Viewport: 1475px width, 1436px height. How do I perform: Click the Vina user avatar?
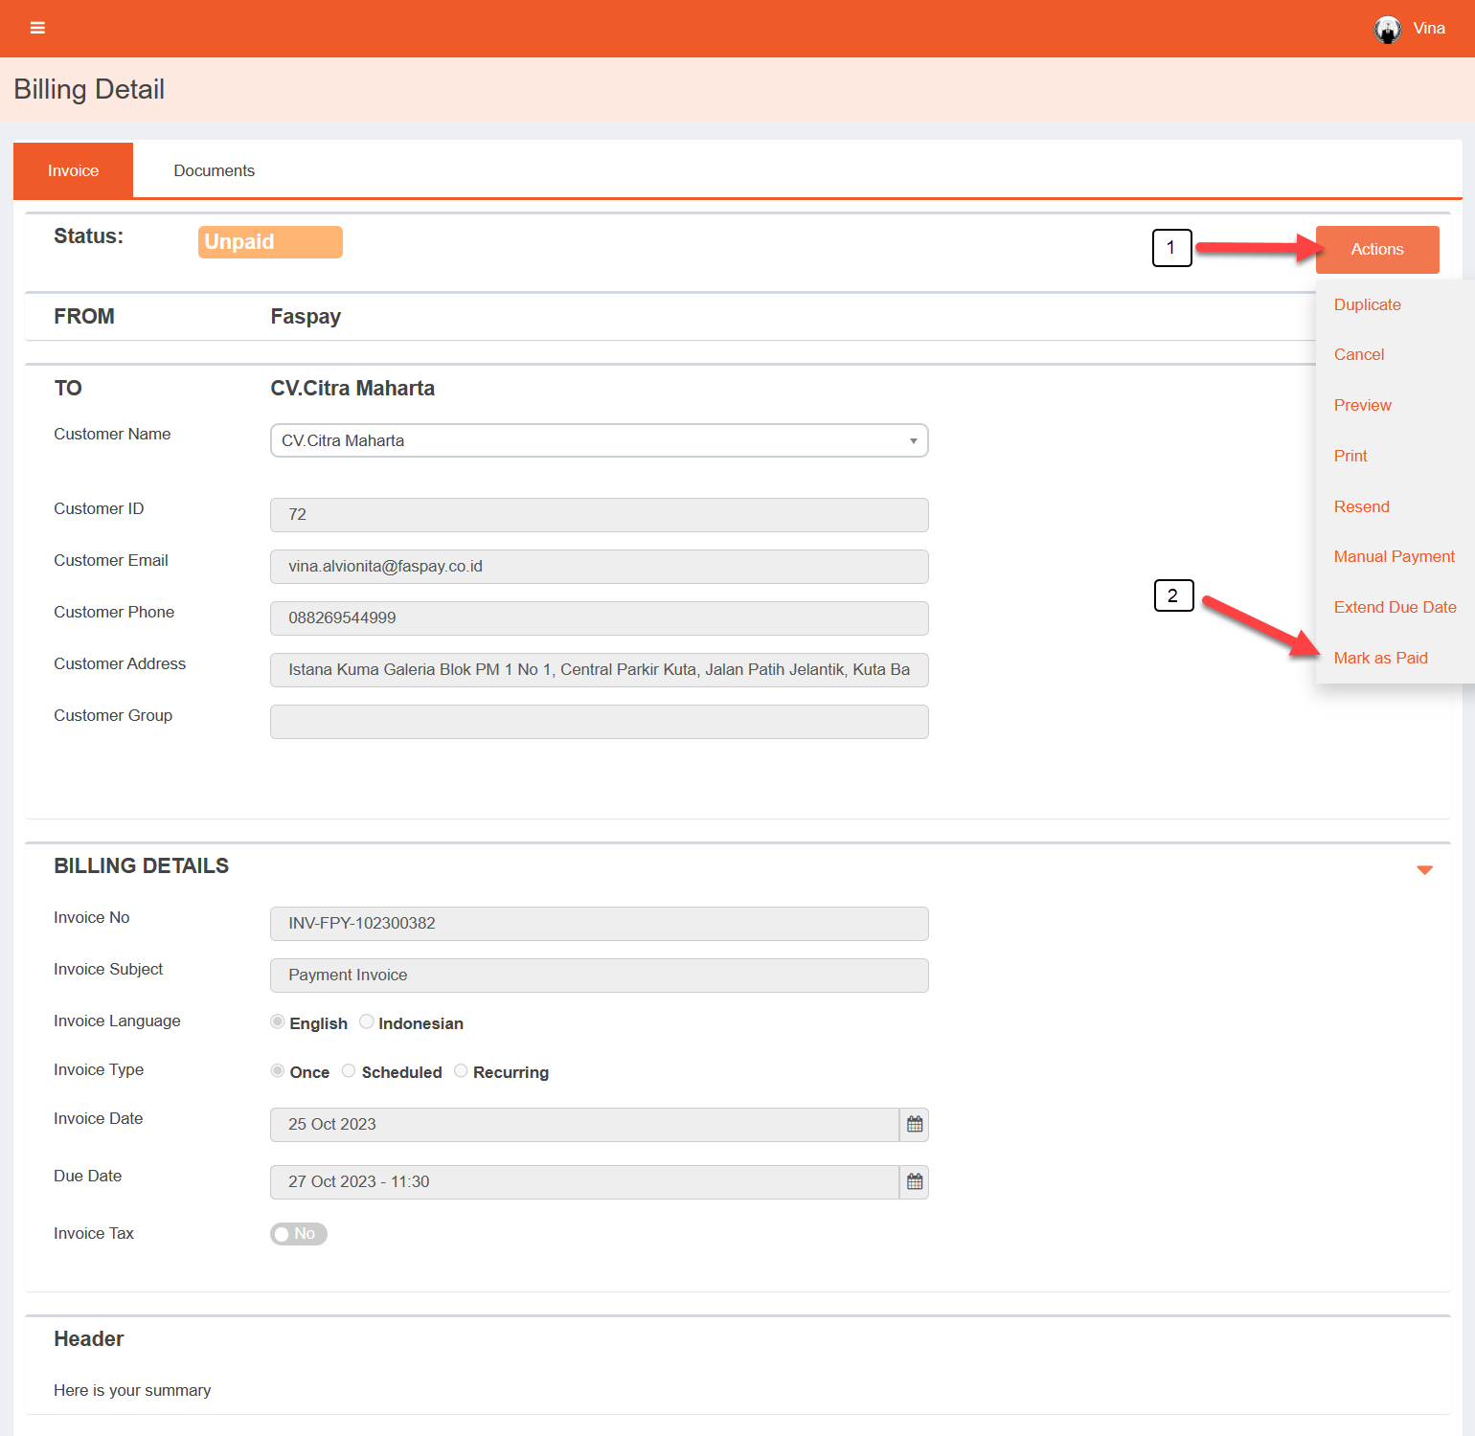pos(1387,29)
